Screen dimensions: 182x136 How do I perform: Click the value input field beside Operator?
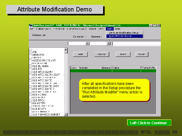(136, 44)
